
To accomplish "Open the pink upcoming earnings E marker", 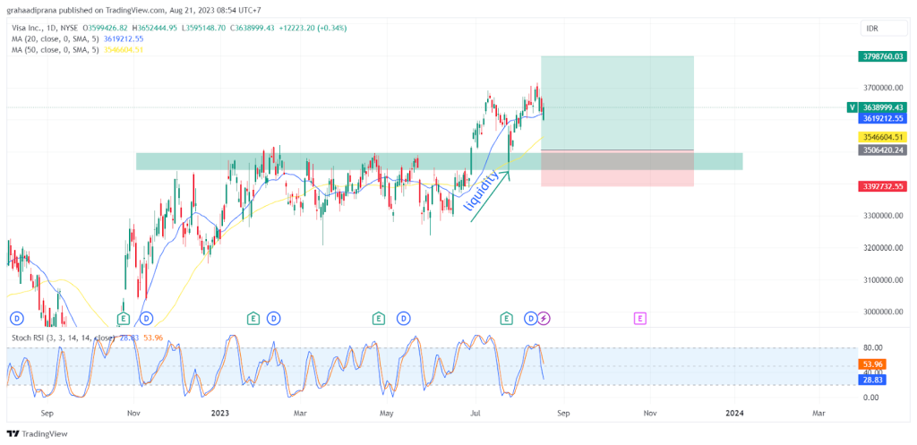I will 639,319.
